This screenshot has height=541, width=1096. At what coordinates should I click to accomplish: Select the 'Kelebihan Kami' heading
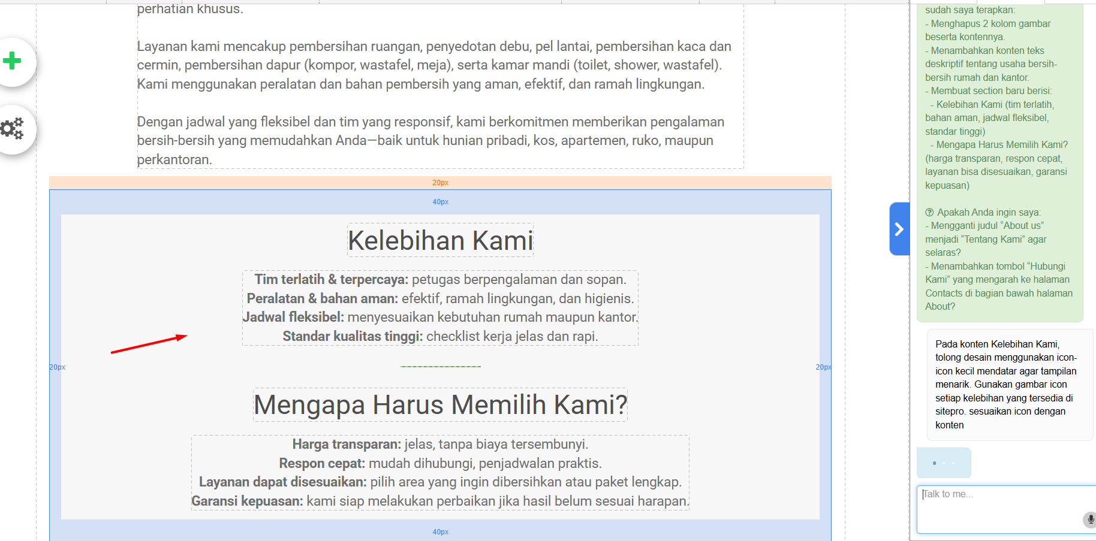pyautogui.click(x=440, y=241)
